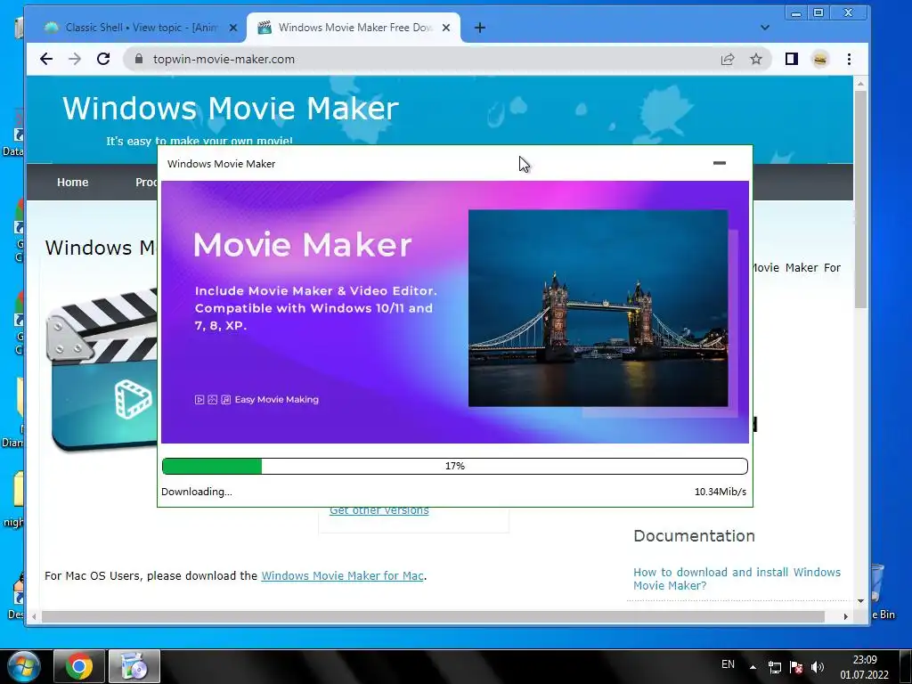Bookmark this page with the star
The width and height of the screenshot is (912, 684).
(x=756, y=59)
